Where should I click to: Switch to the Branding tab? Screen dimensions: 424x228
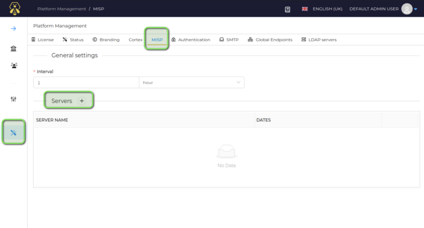click(106, 40)
